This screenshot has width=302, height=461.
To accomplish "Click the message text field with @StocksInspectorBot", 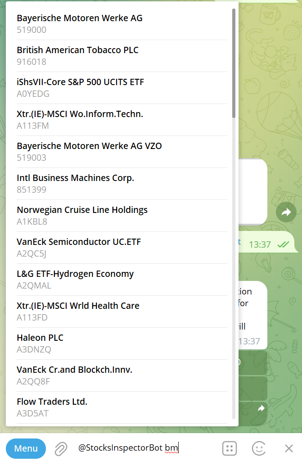I will pyautogui.click(x=147, y=448).
